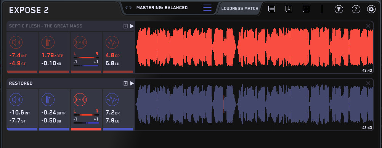Toggle the F button on Septic Flesh track
Viewport: 382px width, 148px height.
click(126, 26)
